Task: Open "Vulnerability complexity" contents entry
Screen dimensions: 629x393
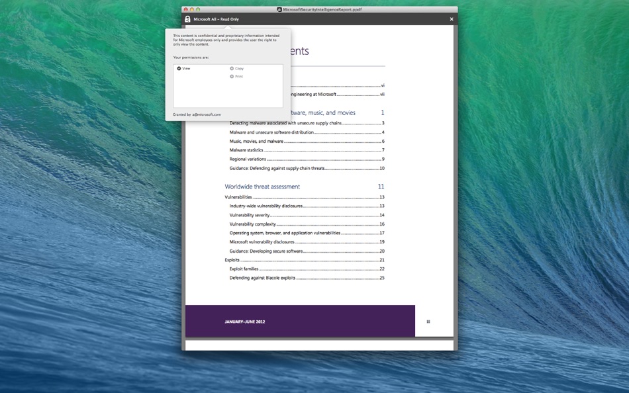Action: pos(307,224)
